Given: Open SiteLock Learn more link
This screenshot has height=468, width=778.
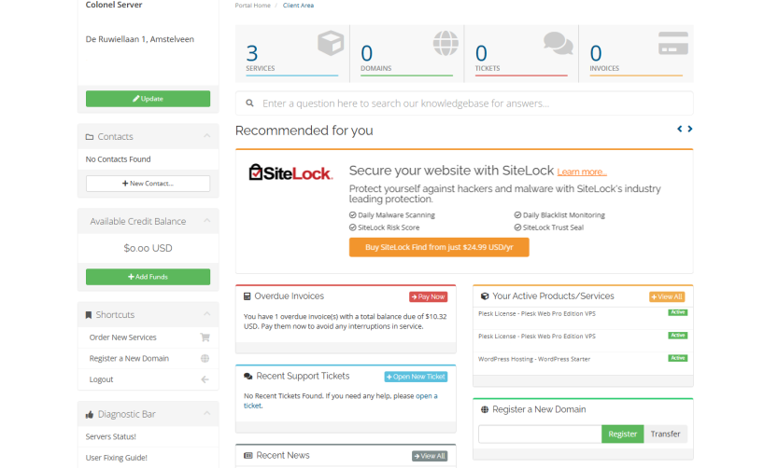Looking at the screenshot, I should tap(582, 172).
